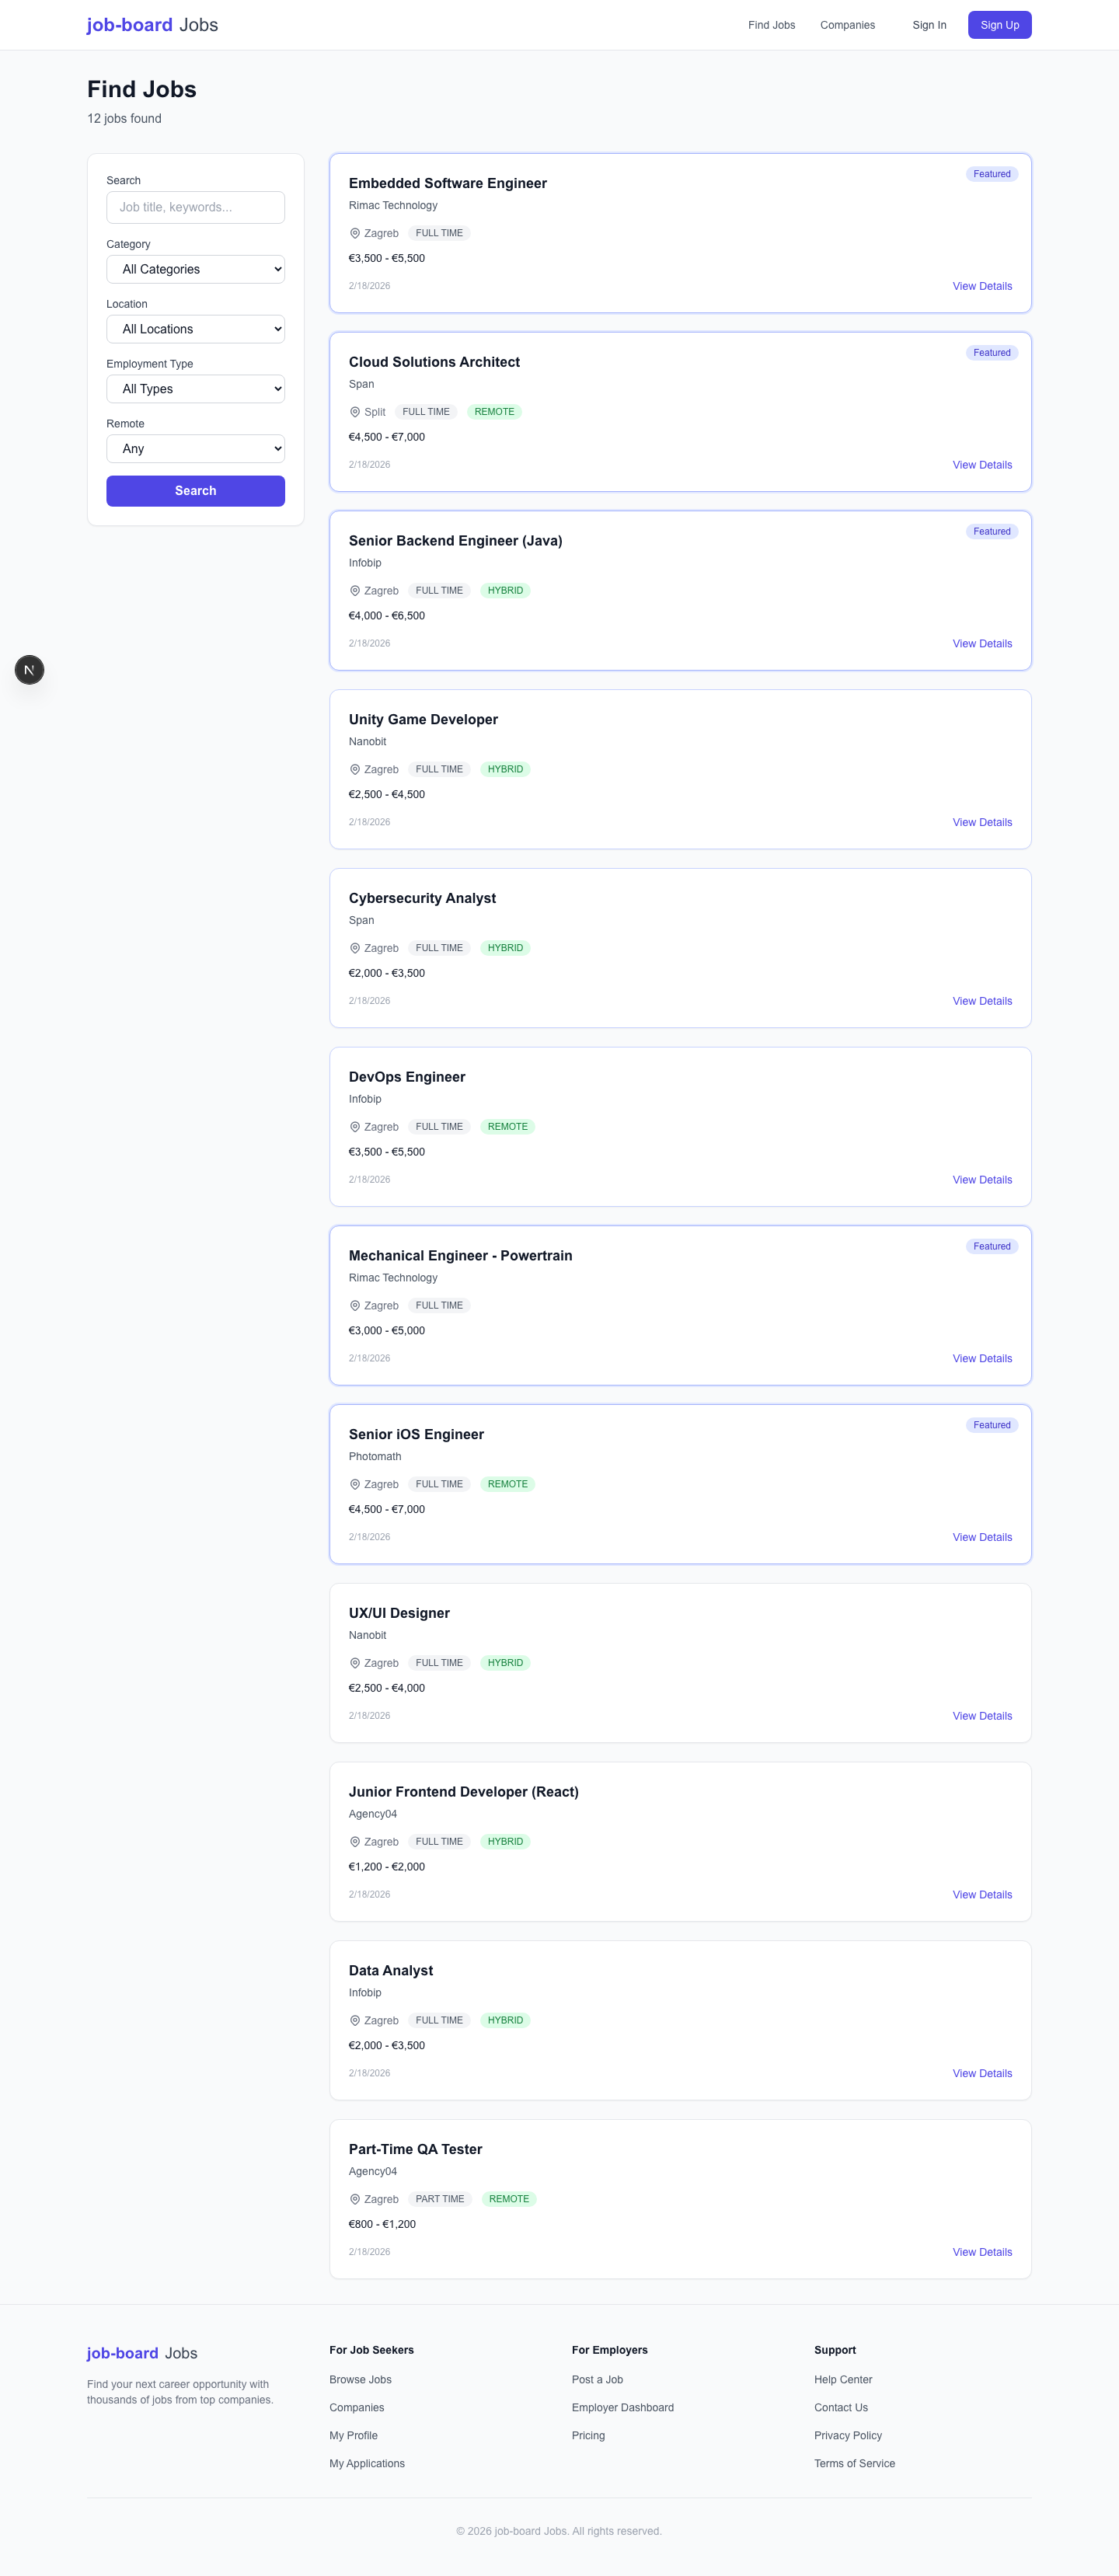The width and height of the screenshot is (1119, 2576).
Task: Click the dark circular N badge on the left edge
Action: 29,669
